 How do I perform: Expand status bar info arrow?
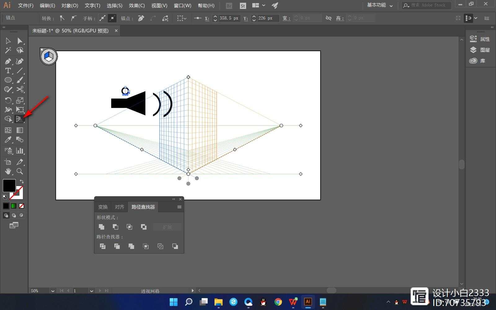pyautogui.click(x=193, y=291)
